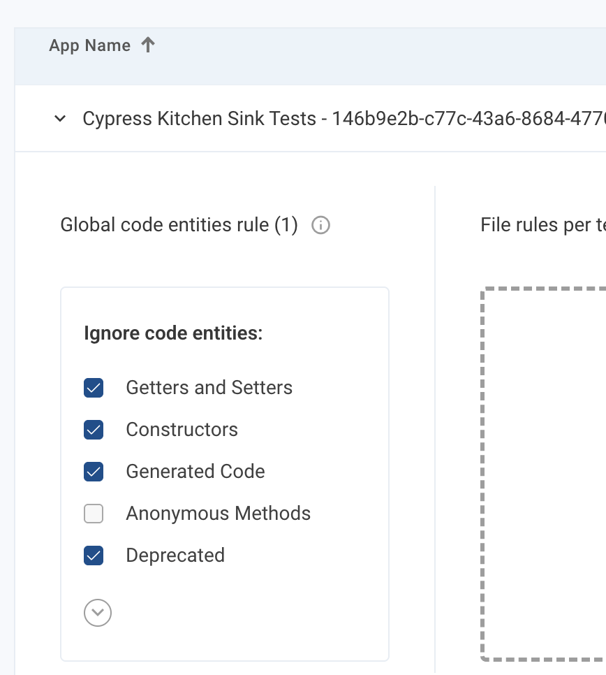The height and width of the screenshot is (675, 606).
Task: Expand more ignore options with circled chevron
Action: (98, 613)
